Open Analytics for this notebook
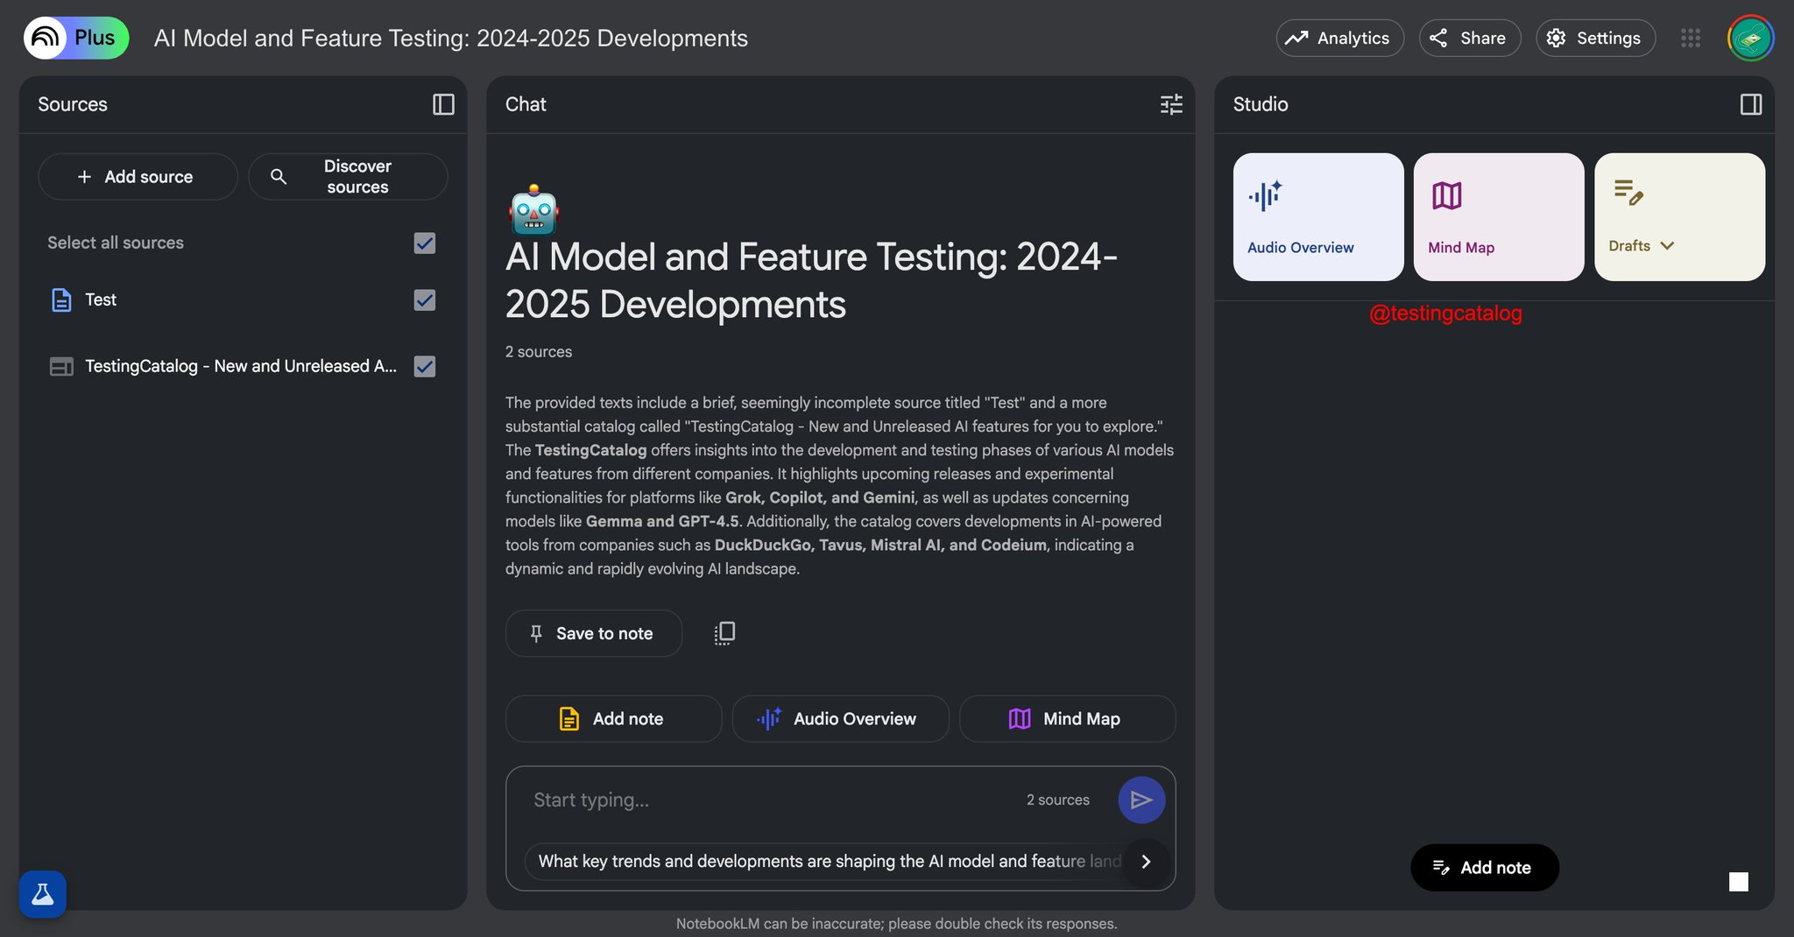1794x937 pixels. coord(1339,38)
